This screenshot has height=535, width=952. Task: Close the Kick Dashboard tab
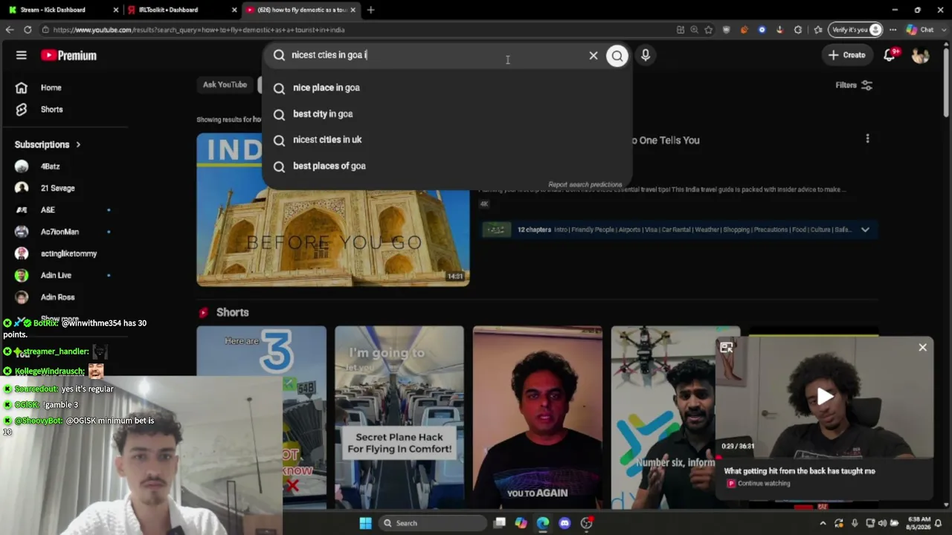pyautogui.click(x=115, y=10)
